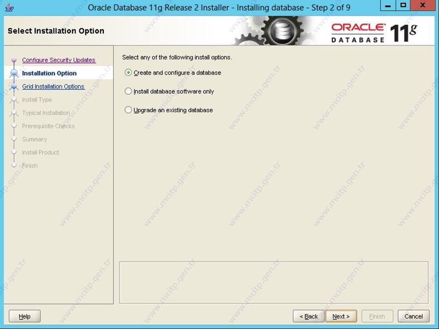Screen dimensions: 439x329
Task: Click the 'Select Installation Option' heading
Action: (56, 31)
